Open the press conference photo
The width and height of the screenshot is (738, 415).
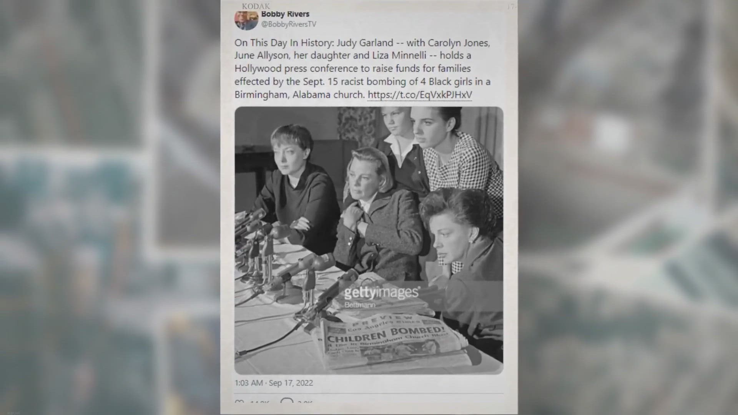coord(369,241)
